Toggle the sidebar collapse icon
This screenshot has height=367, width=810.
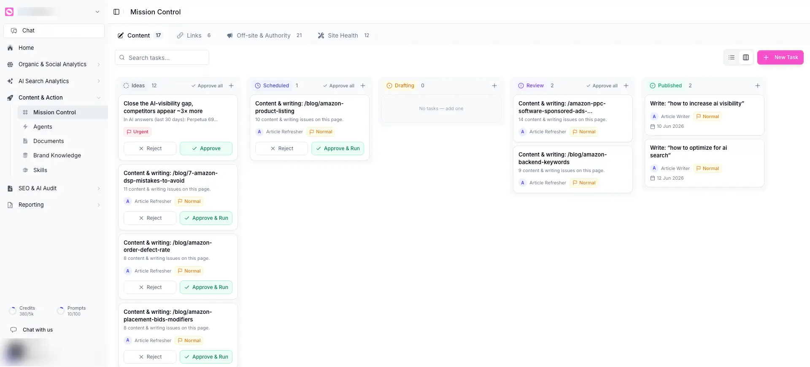[x=116, y=12]
